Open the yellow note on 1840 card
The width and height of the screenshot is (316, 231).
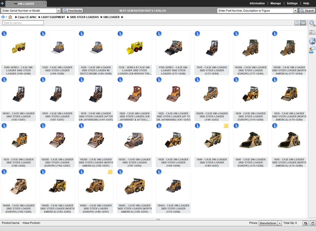[x=226, y=126]
